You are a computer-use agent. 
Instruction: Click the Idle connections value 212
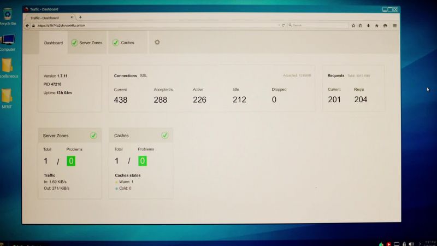pyautogui.click(x=239, y=99)
